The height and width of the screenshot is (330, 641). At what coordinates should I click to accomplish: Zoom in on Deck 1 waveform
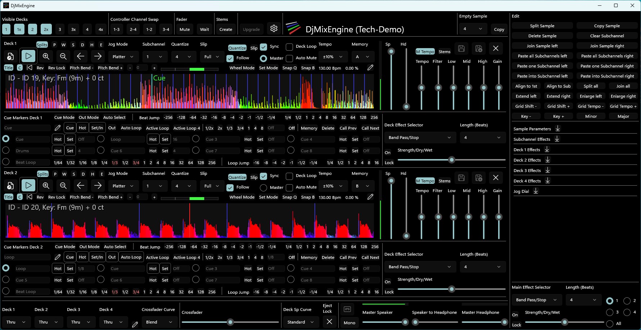click(46, 56)
